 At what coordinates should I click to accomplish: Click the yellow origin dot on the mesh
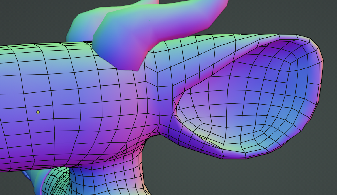tap(38, 112)
